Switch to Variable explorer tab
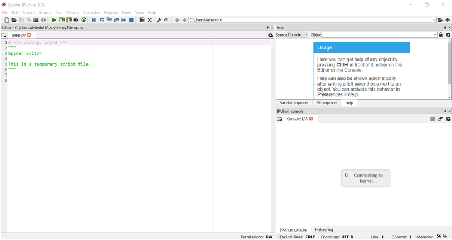This screenshot has height=240, width=452. tap(294, 103)
